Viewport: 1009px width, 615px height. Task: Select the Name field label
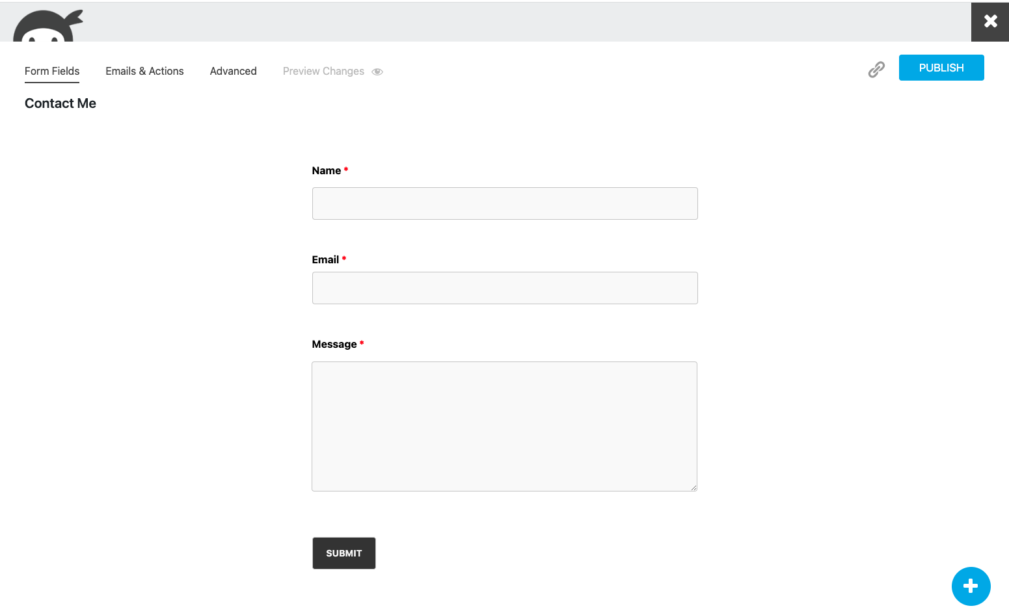pyautogui.click(x=327, y=171)
